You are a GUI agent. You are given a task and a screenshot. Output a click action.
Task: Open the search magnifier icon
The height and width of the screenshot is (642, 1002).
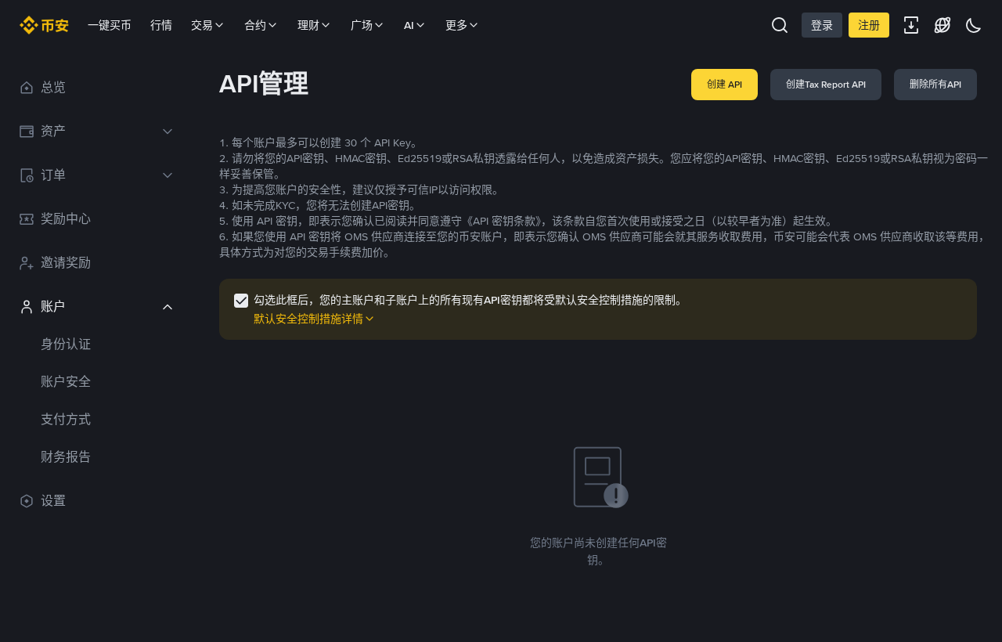tap(780, 25)
